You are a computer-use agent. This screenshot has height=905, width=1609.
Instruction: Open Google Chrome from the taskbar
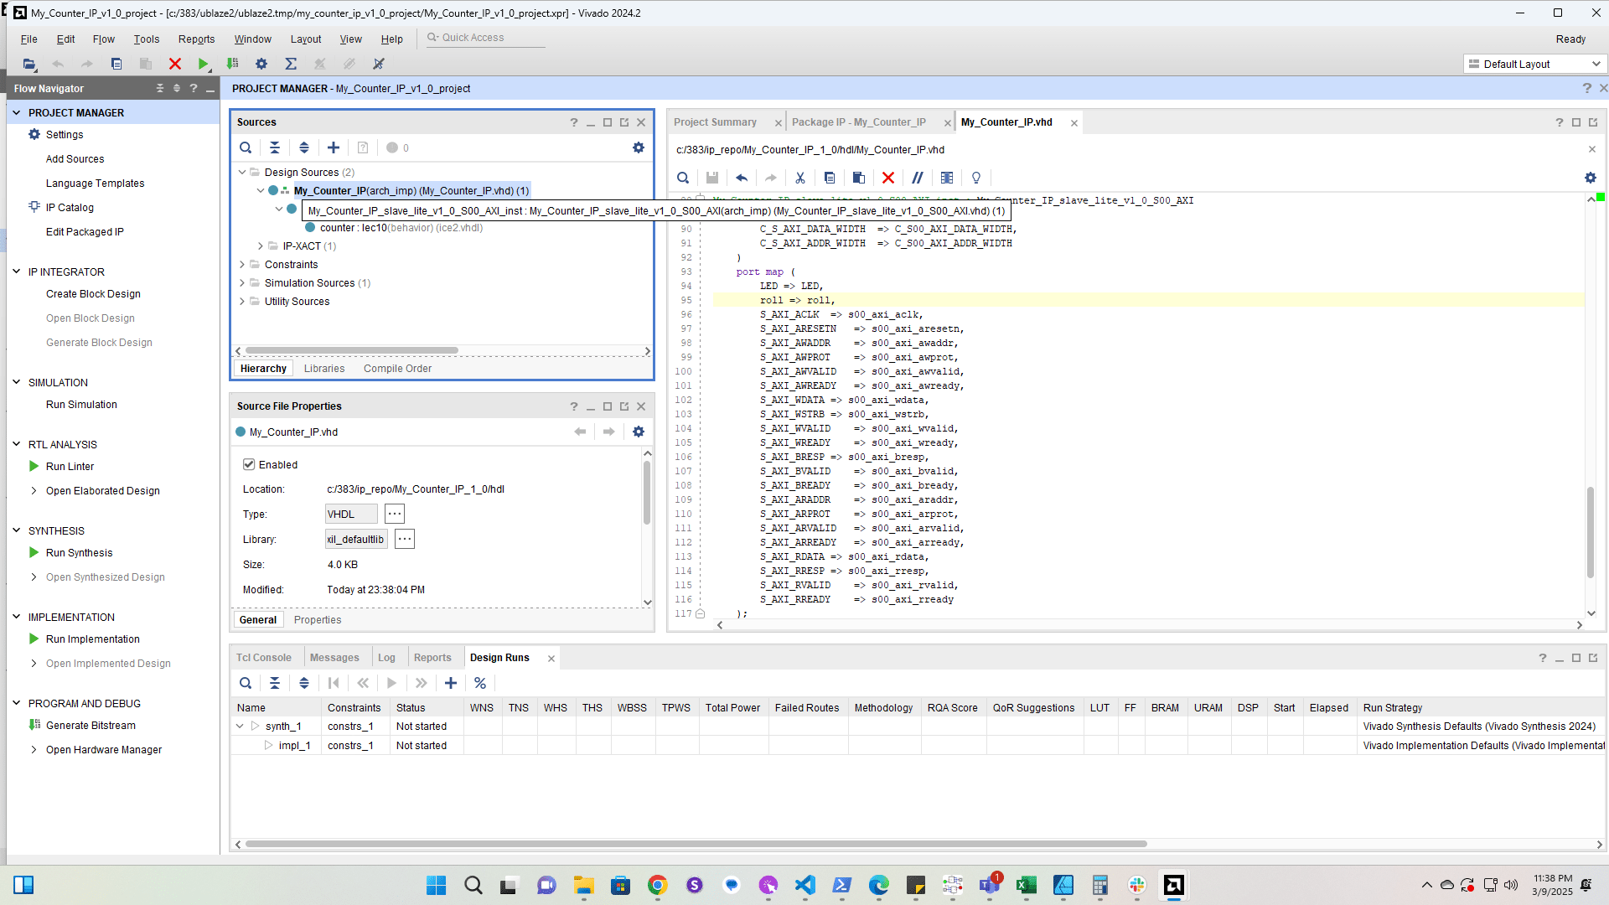pyautogui.click(x=657, y=885)
